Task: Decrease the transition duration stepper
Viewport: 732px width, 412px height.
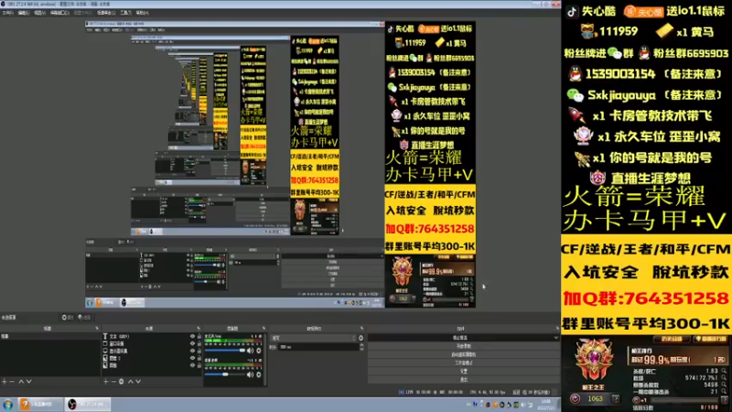Action: (361, 349)
